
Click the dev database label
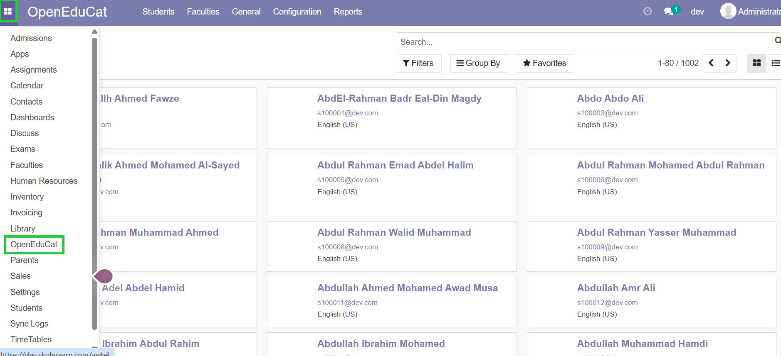[x=697, y=12]
